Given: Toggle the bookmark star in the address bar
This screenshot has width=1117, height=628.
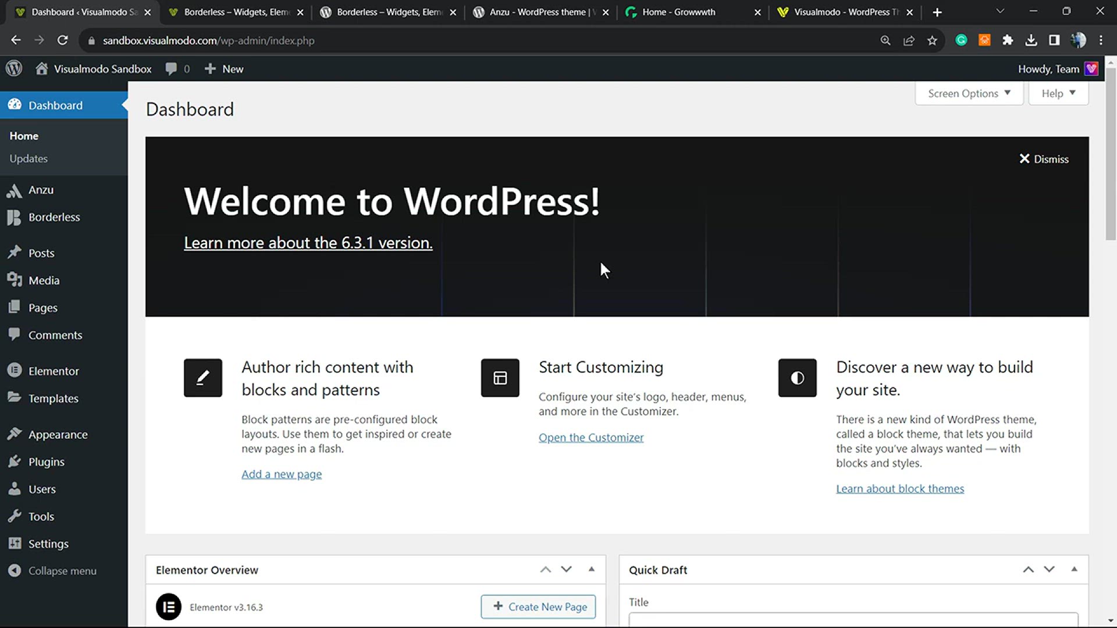Looking at the screenshot, I should [933, 40].
